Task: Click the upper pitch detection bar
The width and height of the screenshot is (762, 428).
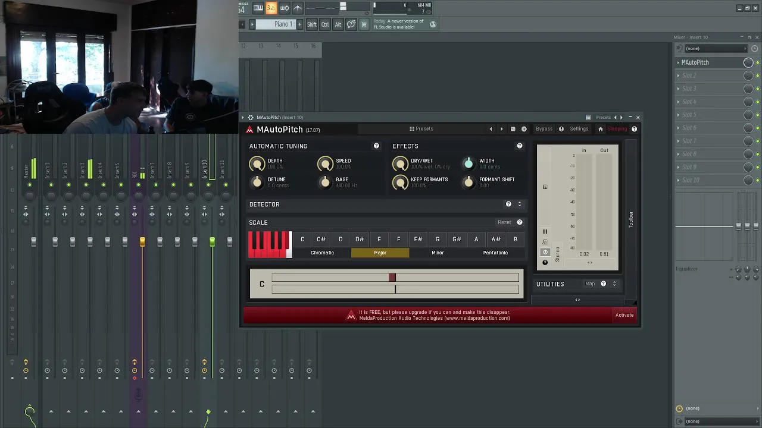Action: pos(395,278)
